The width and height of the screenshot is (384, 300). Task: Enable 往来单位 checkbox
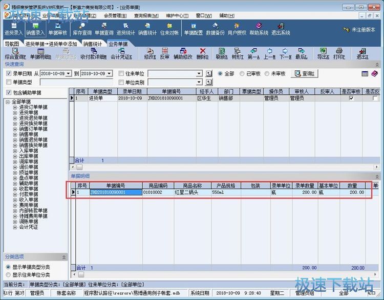click(x=121, y=73)
